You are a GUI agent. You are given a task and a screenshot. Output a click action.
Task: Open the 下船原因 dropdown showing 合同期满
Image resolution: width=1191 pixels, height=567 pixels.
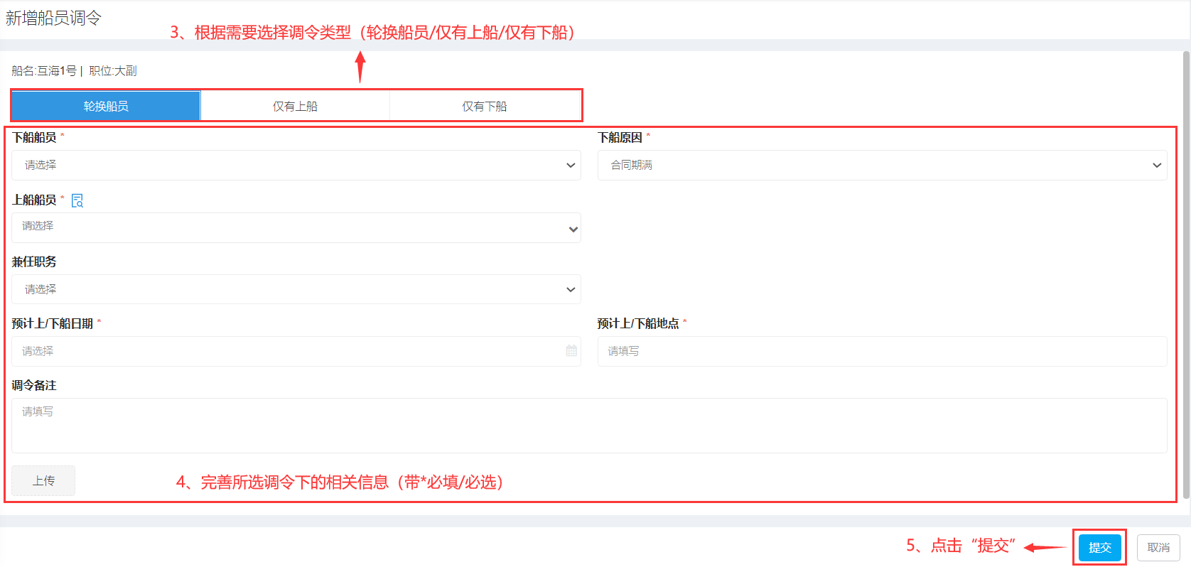(882, 165)
